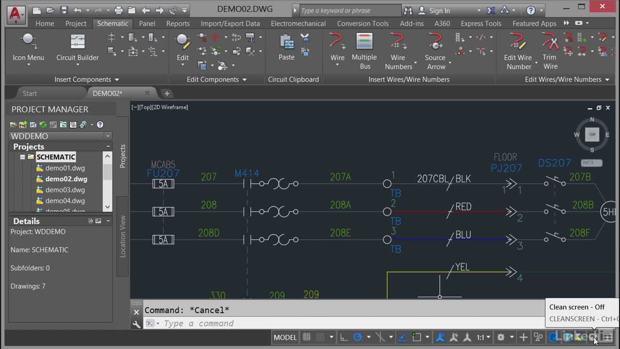Open the Sign In dropdown arrow
Image resolution: width=620 pixels, height=349 pixels.
pos(479,11)
